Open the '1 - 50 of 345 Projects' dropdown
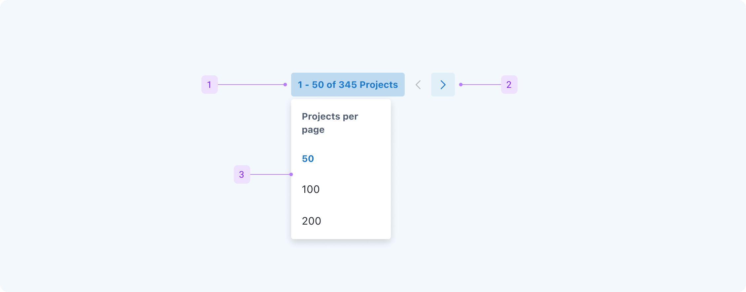746x292 pixels. point(348,85)
